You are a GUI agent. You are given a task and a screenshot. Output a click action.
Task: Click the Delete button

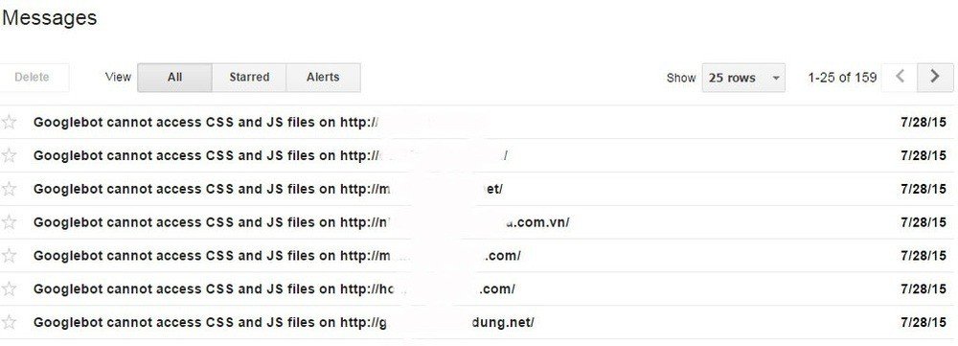32,78
